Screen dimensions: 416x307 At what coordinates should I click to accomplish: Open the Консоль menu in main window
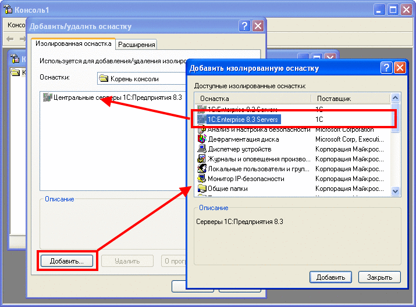[x=16, y=25]
